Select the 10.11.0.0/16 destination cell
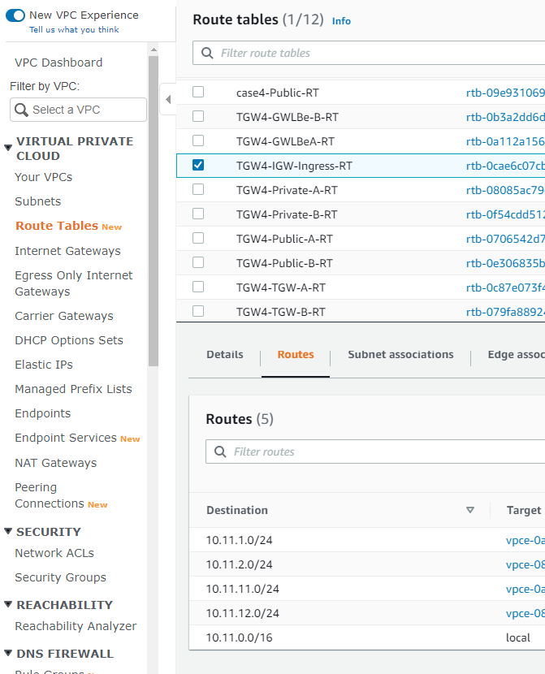Screen dimensions: 545x674 (239, 638)
